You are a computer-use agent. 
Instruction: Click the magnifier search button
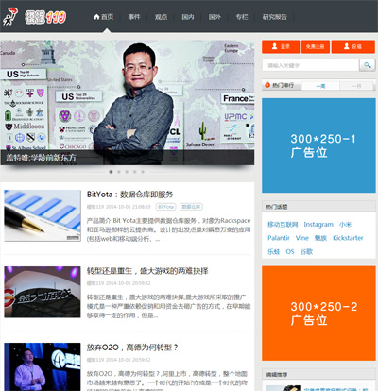pyautogui.click(x=367, y=65)
